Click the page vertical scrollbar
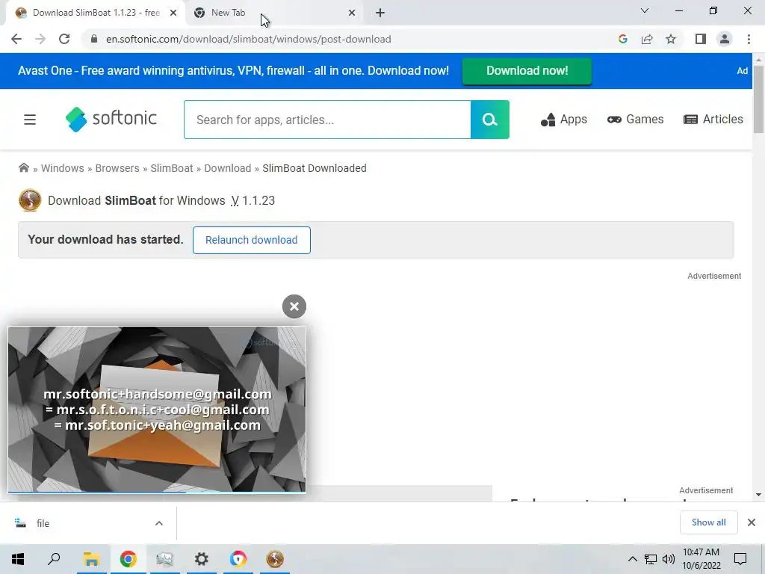765x574 pixels. tap(758, 100)
